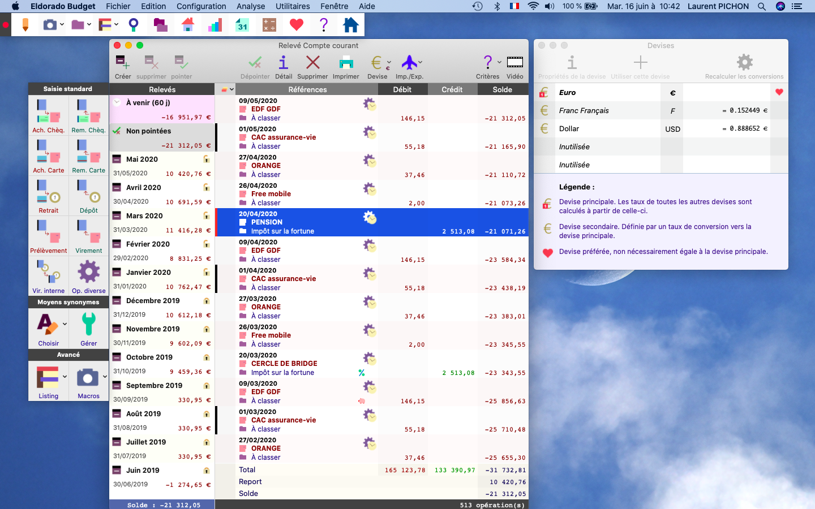Toggle the lock on Avril 2020 statement

[207, 188]
